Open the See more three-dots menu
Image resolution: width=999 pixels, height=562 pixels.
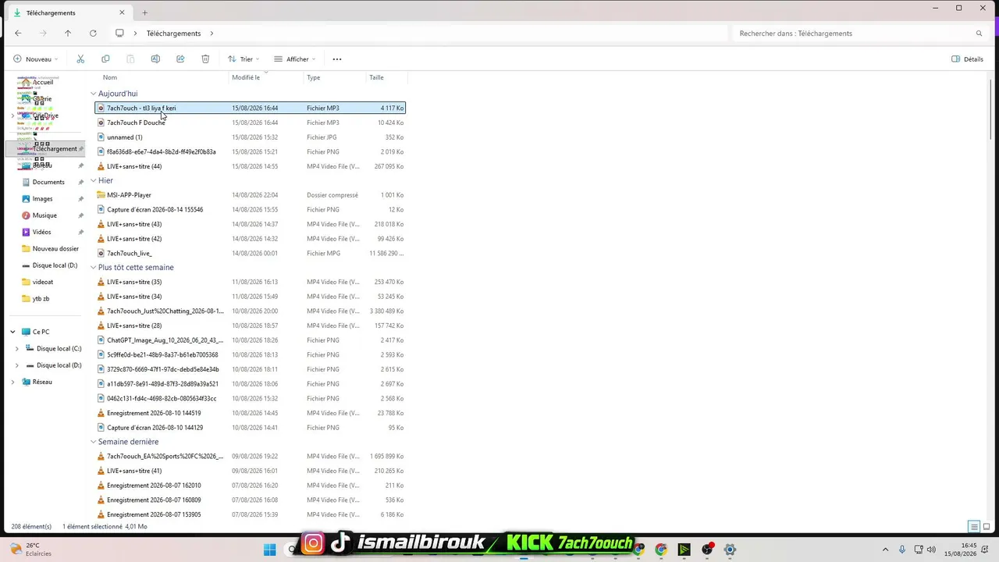click(x=337, y=59)
